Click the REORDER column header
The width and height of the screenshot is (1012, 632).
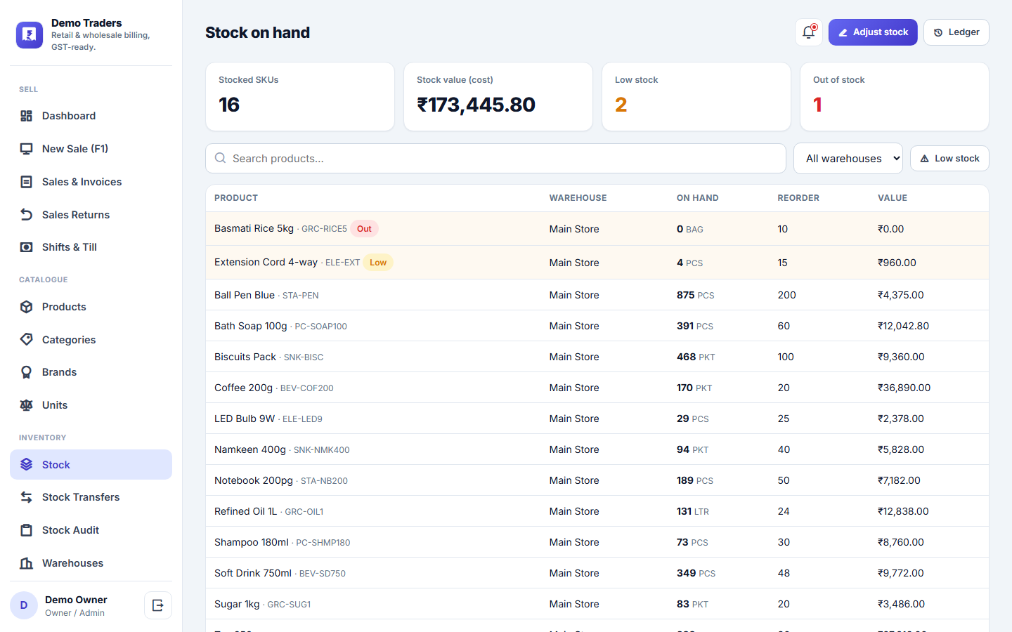(x=798, y=198)
